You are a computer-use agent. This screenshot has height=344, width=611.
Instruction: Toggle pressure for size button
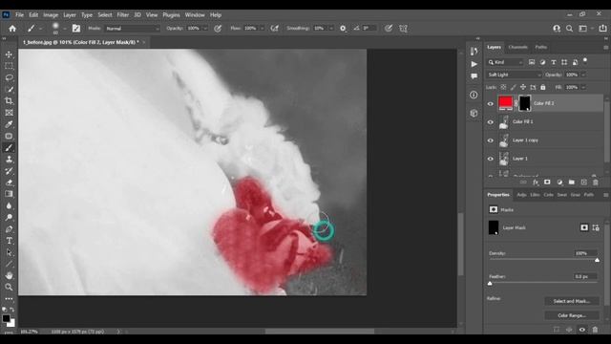pos(389,29)
